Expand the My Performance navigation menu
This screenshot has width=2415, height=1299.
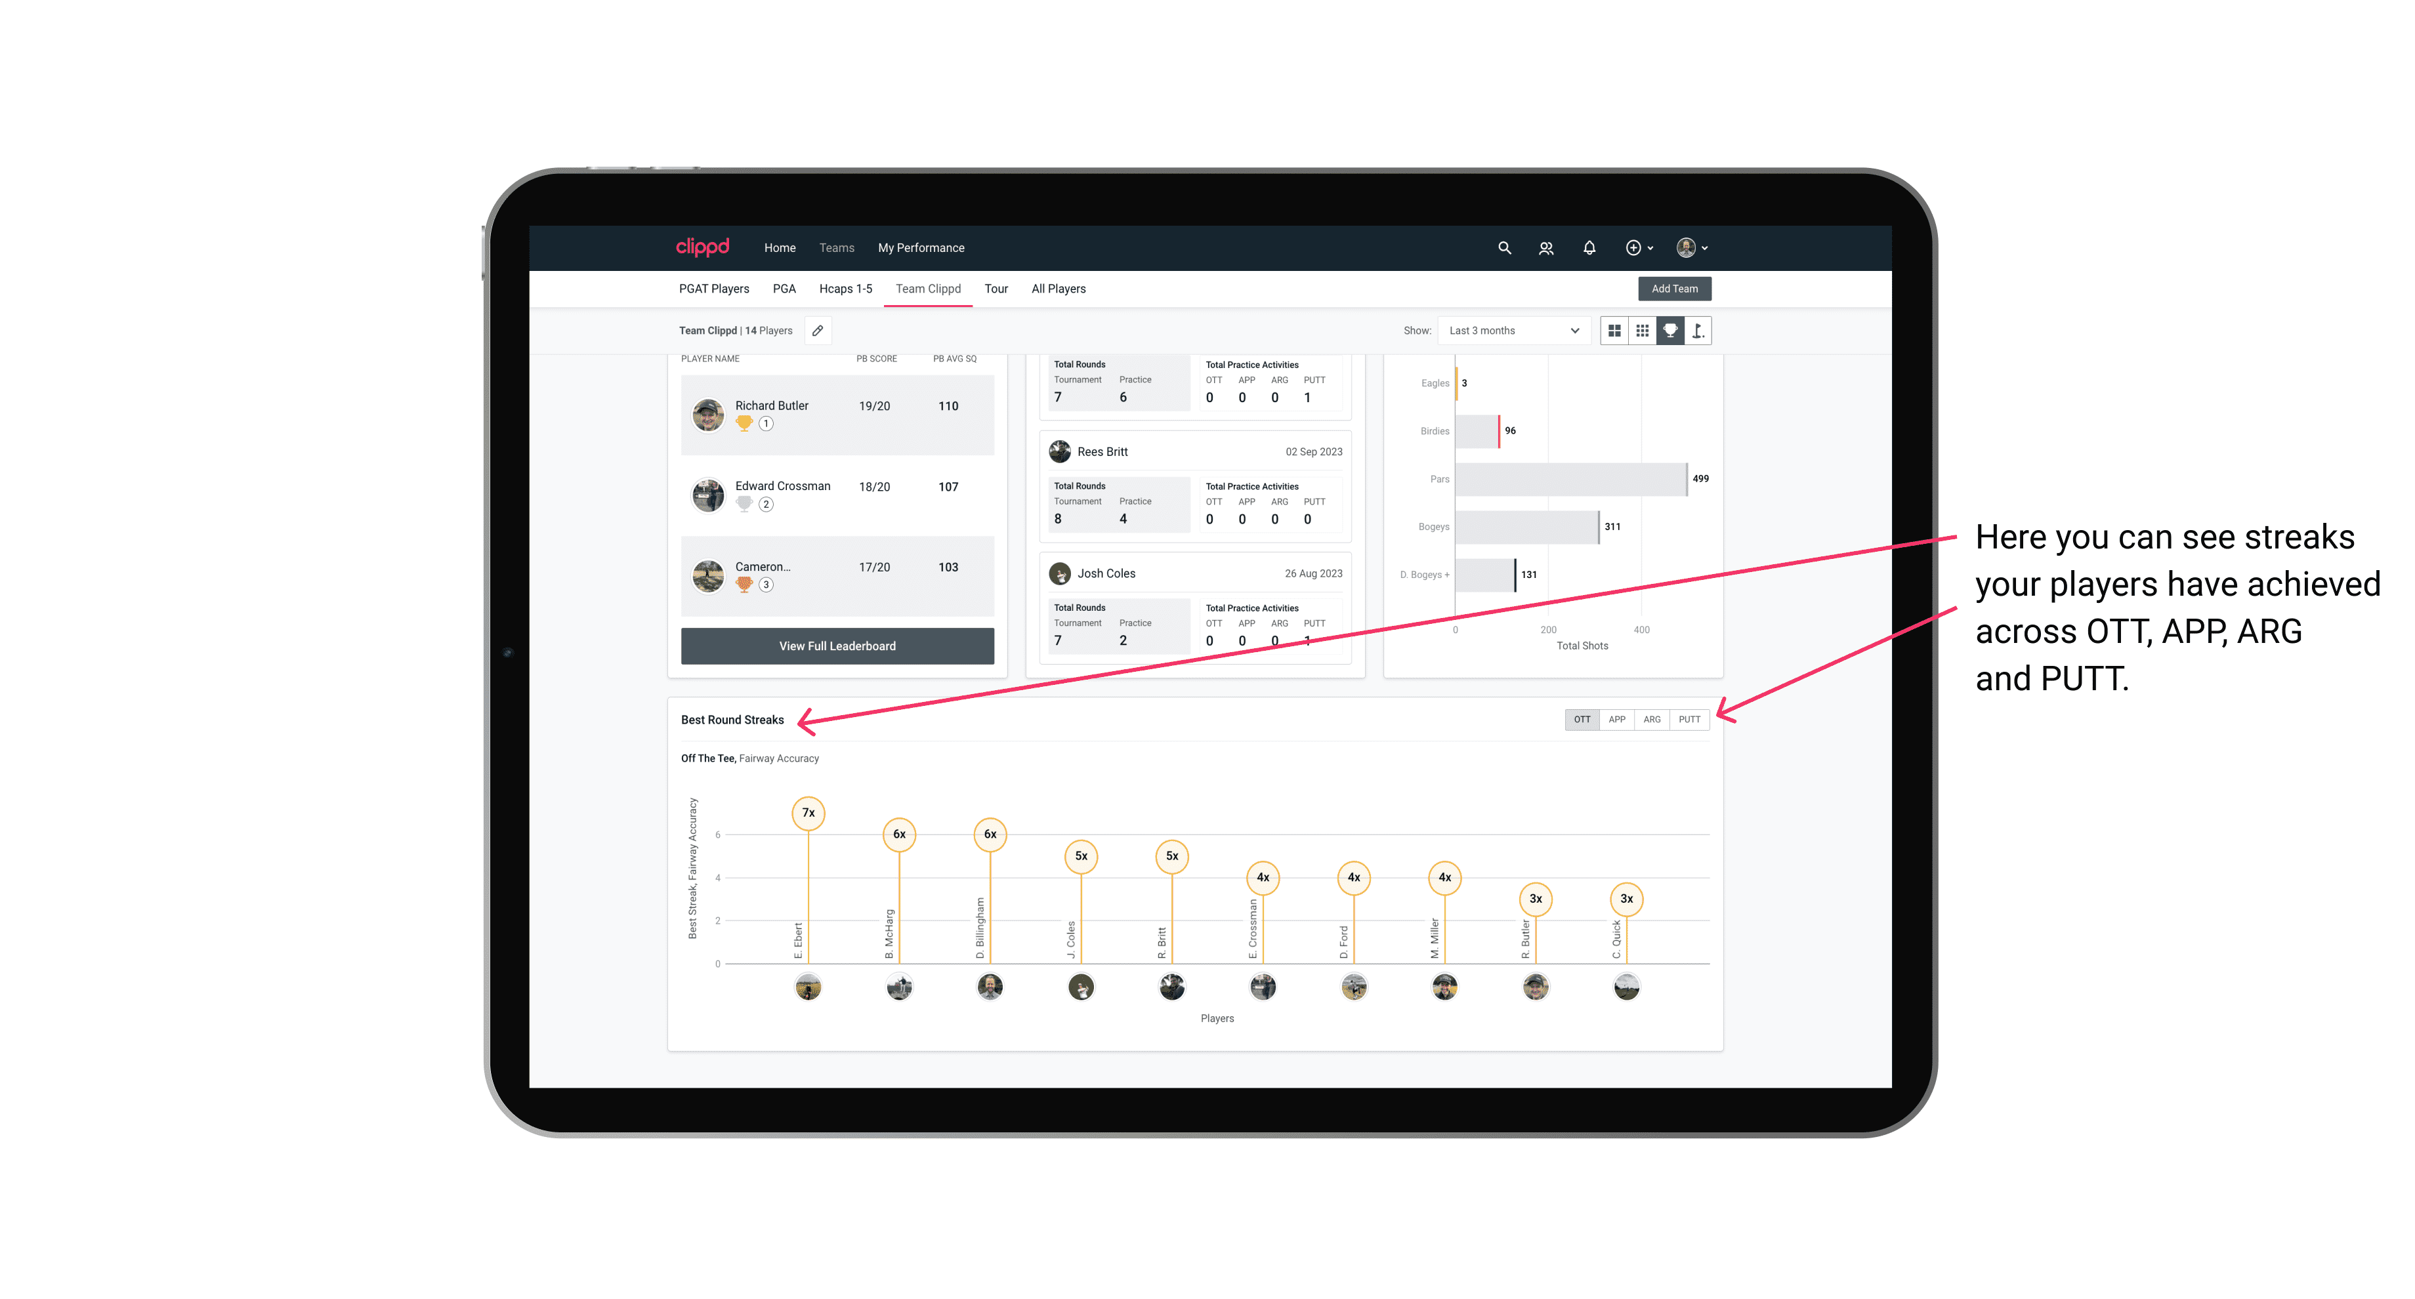tap(923, 248)
